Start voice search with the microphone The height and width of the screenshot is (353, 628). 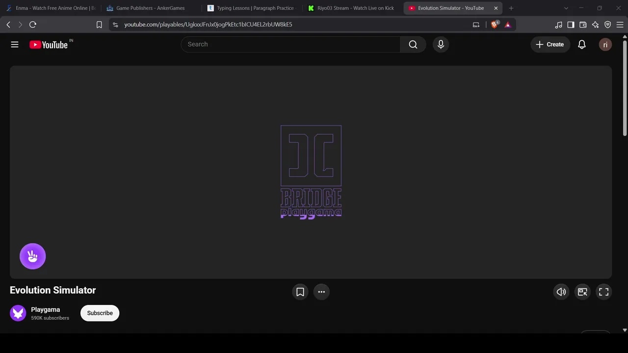(x=441, y=45)
